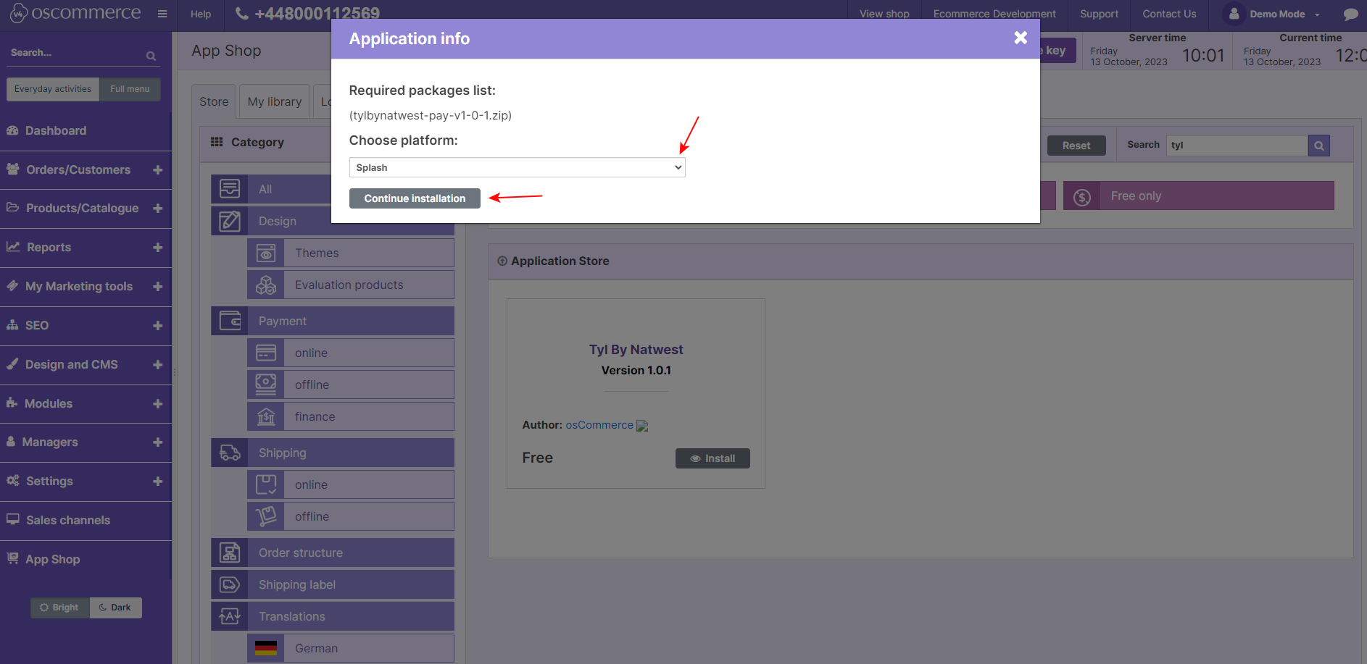Viewport: 1367px width, 664px height.
Task: Toggle the hamburger menu icon
Action: point(162,14)
